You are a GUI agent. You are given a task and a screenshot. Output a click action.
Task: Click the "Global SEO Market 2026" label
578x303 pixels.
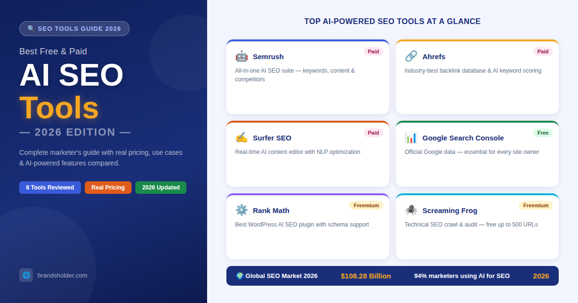click(x=276, y=276)
